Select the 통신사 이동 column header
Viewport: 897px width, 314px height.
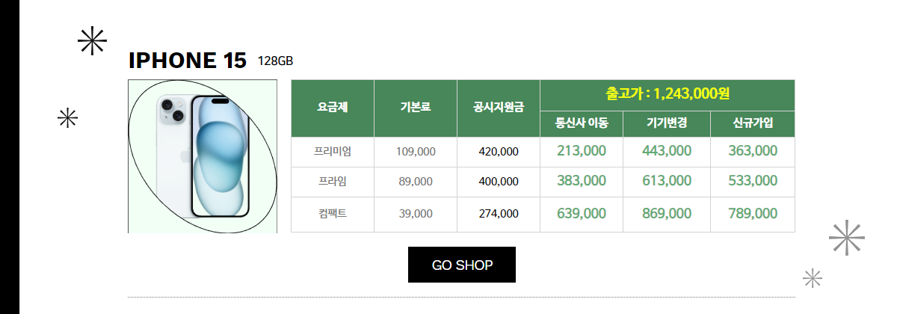click(582, 124)
